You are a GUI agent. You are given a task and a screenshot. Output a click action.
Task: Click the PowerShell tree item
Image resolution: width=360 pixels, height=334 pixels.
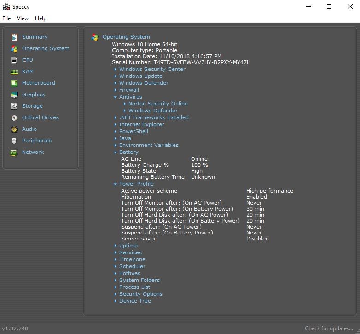click(134, 131)
